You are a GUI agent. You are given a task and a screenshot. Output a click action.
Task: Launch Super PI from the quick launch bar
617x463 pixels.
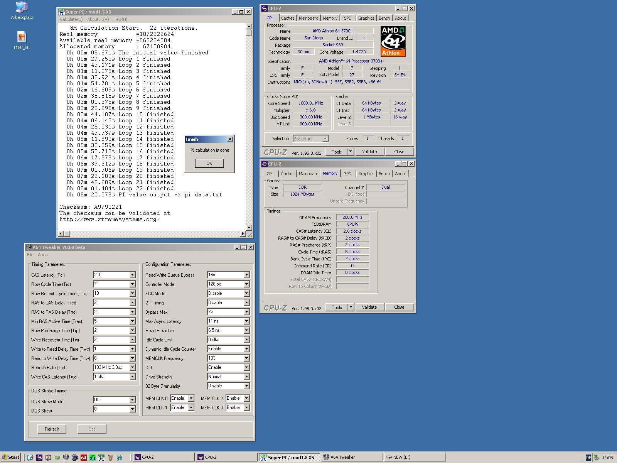101,457
